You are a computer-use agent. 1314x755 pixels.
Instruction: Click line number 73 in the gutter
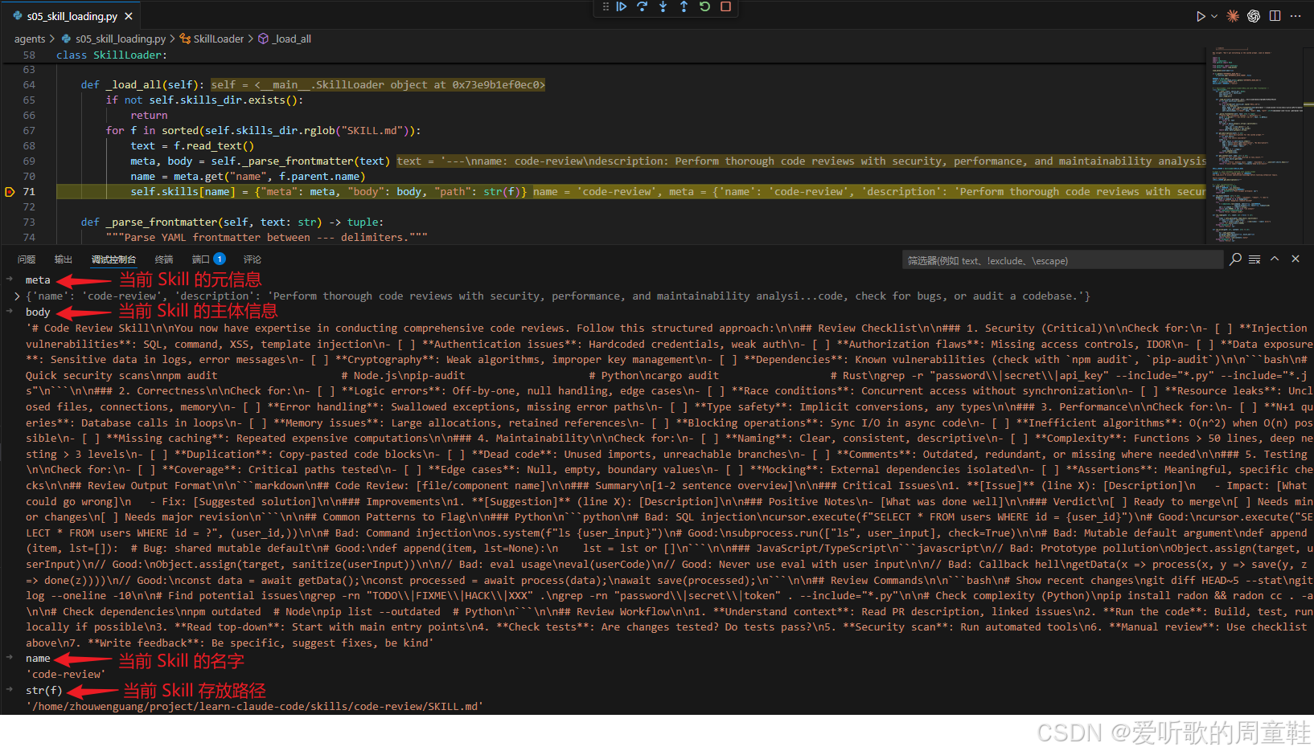click(29, 222)
